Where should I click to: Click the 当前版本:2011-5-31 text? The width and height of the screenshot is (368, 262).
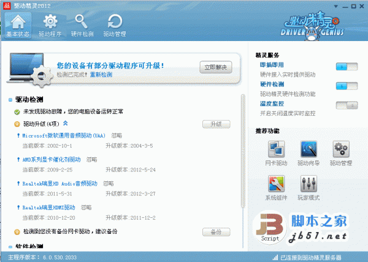pyautogui.click(x=47, y=194)
